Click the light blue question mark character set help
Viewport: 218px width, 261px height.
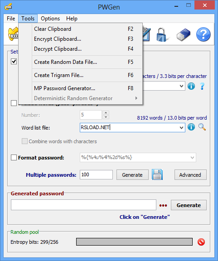point(202,86)
